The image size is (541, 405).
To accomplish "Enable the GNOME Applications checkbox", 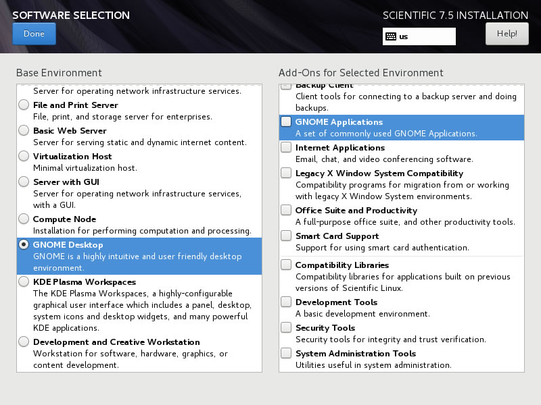I will coord(286,122).
